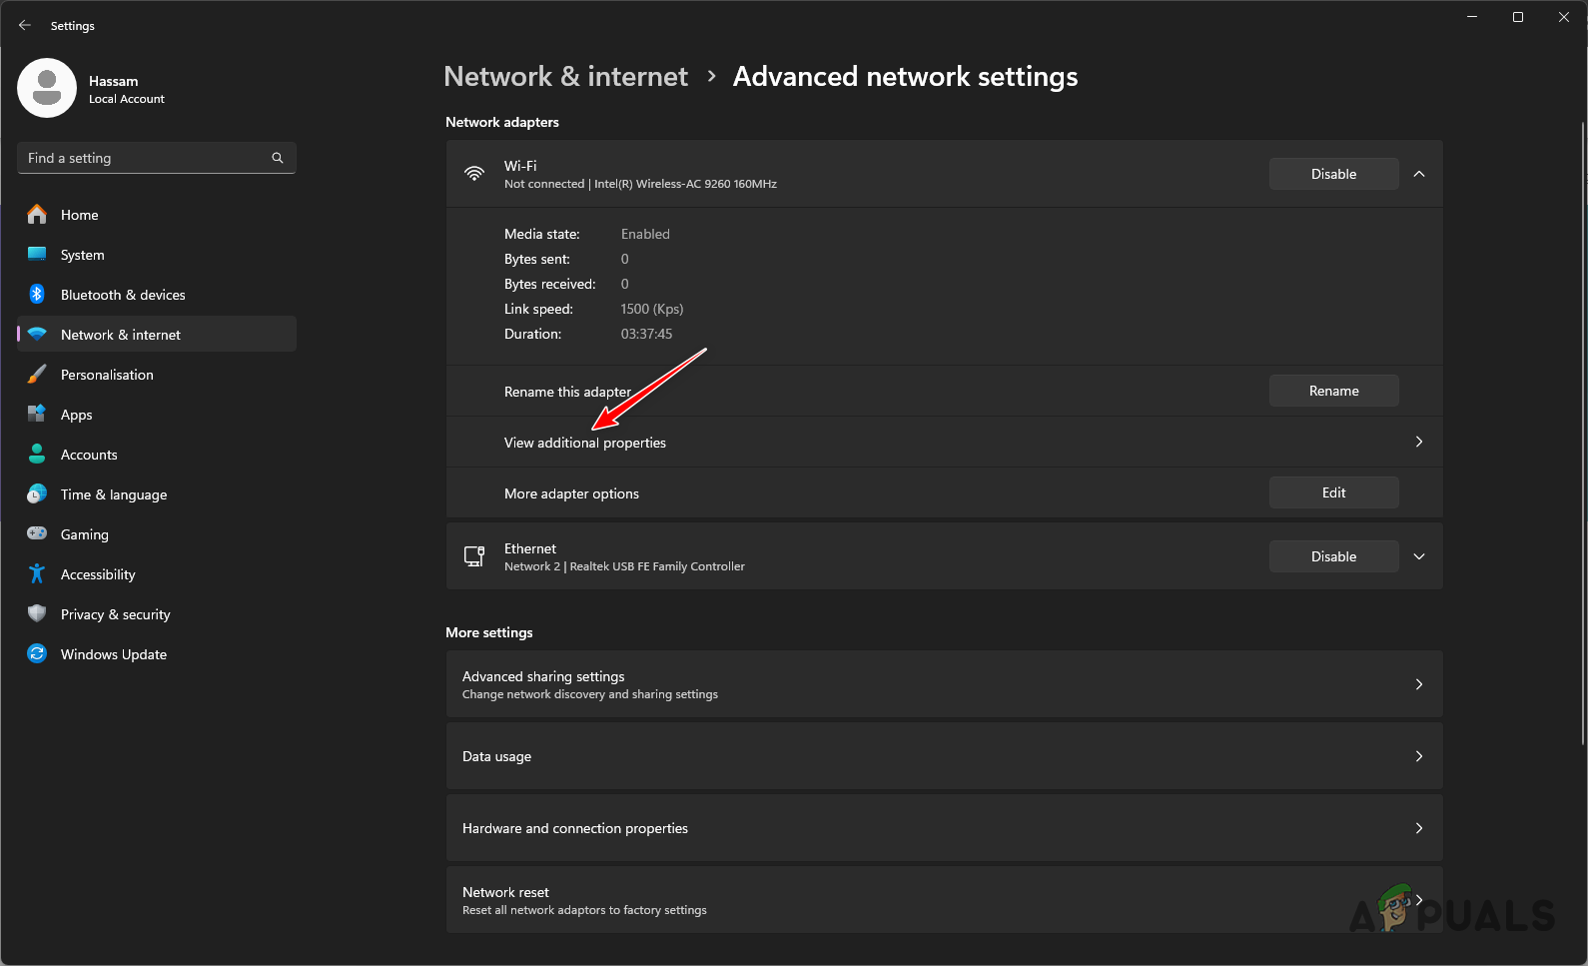The width and height of the screenshot is (1588, 966).
Task: Select Home in the sidebar
Action: (x=157, y=215)
